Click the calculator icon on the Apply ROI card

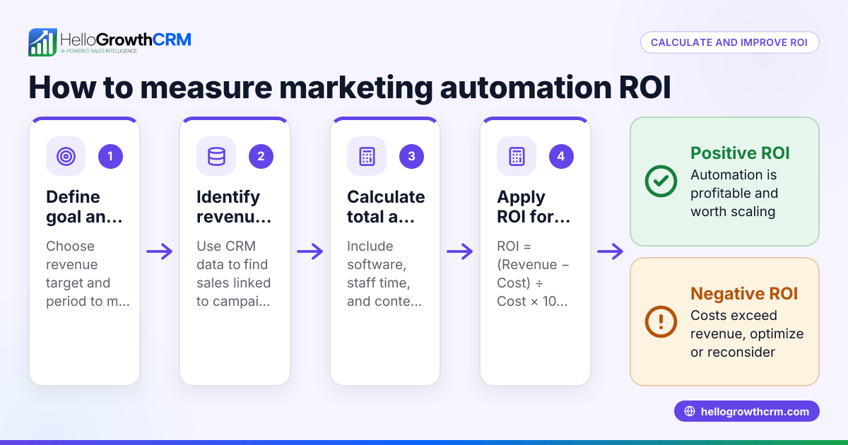click(517, 156)
